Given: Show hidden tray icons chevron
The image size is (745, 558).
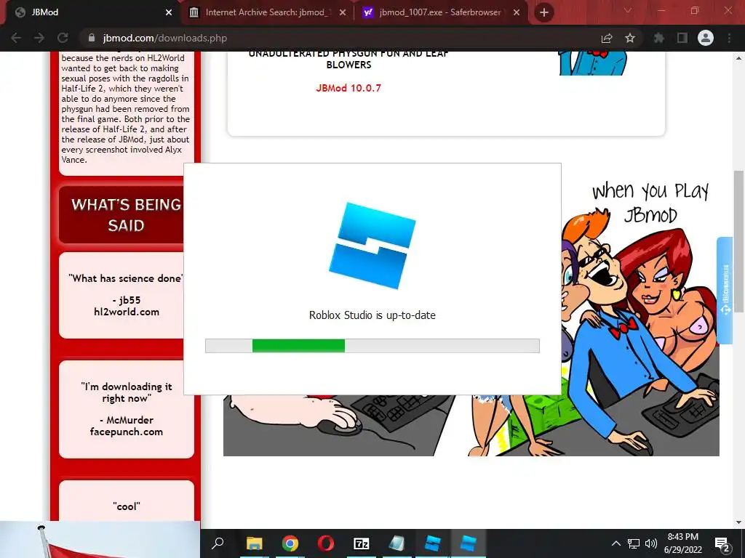Looking at the screenshot, I should pos(615,543).
